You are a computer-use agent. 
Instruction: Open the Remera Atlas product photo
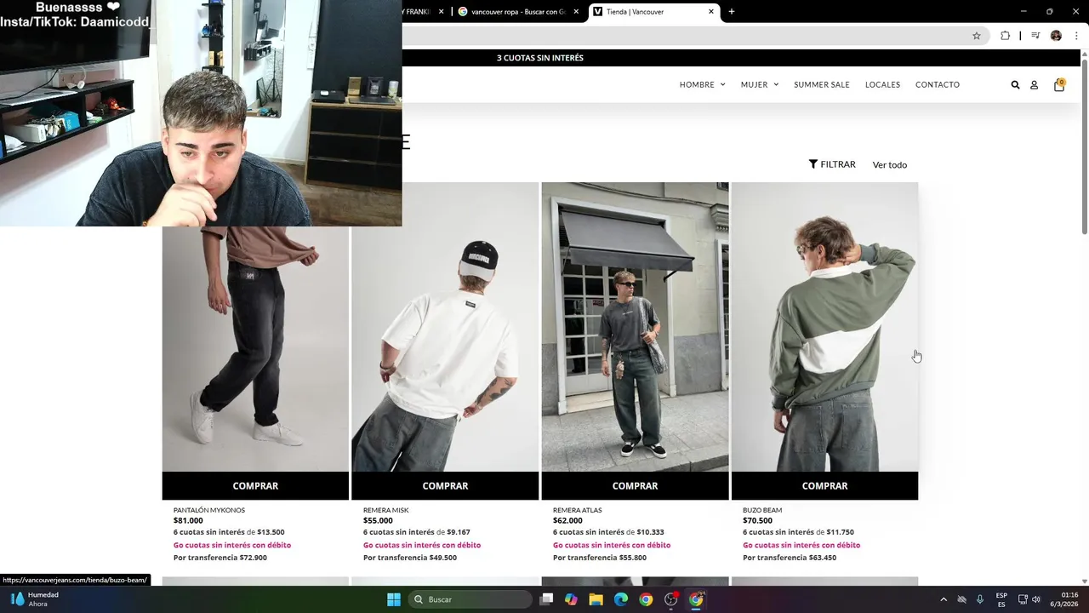click(635, 327)
